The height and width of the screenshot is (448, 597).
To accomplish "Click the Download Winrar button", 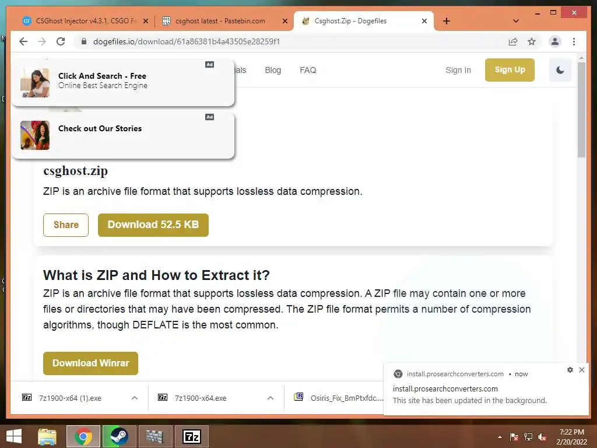I will pos(90,363).
